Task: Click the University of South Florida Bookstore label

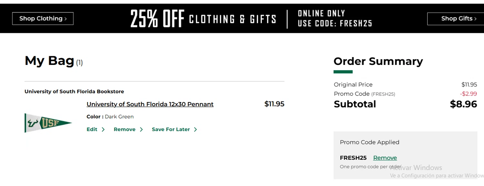Action: point(74,92)
